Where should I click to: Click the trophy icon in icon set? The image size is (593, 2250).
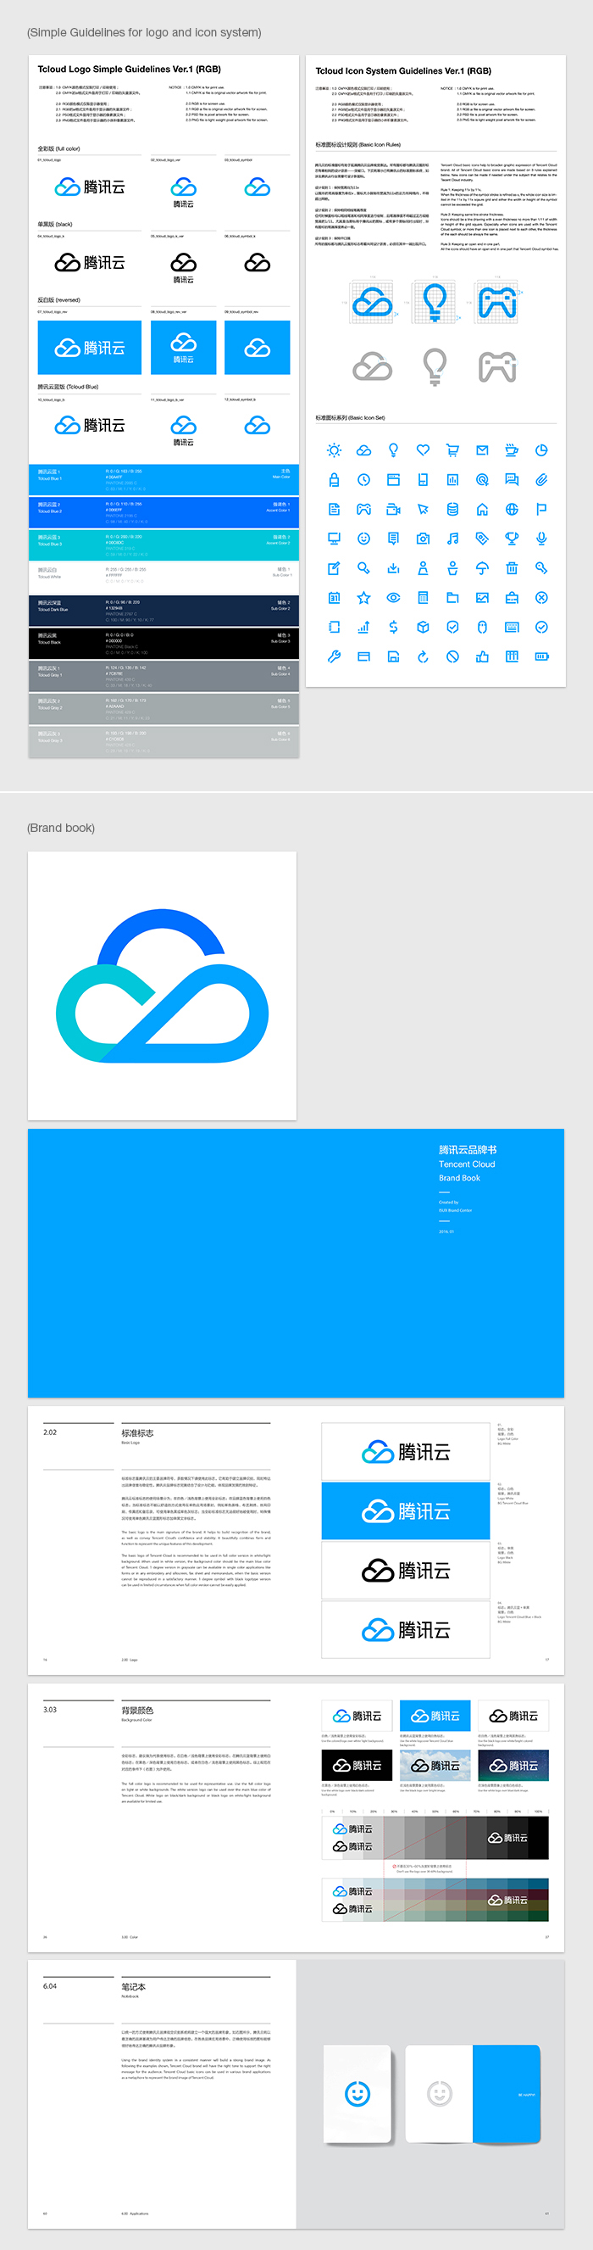[x=512, y=539]
